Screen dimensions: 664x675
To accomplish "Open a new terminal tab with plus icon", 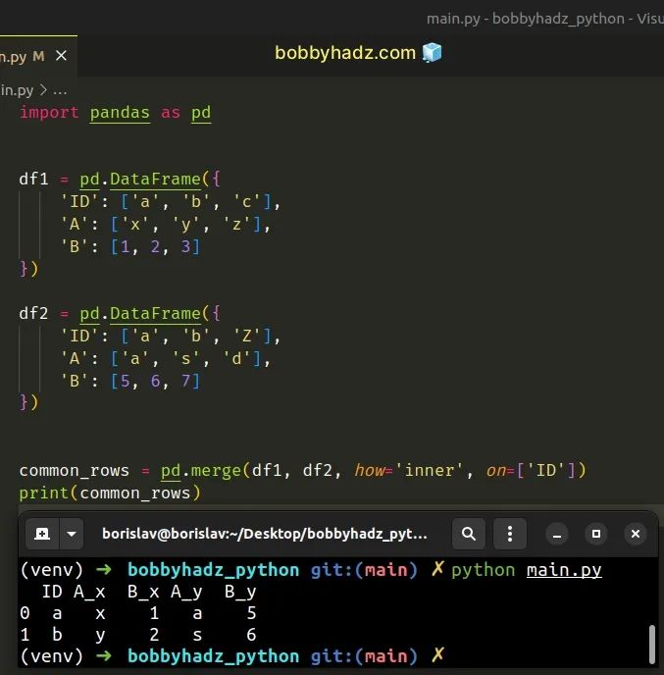I will coord(42,534).
